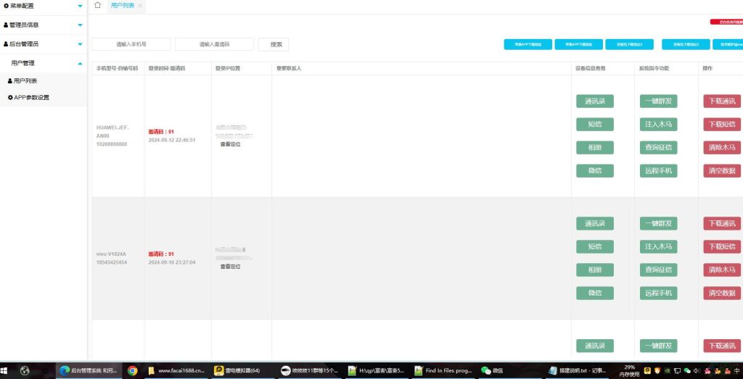This screenshot has height=379, width=743.
Task: Open the Windows Start menu
Action: pos(6,370)
